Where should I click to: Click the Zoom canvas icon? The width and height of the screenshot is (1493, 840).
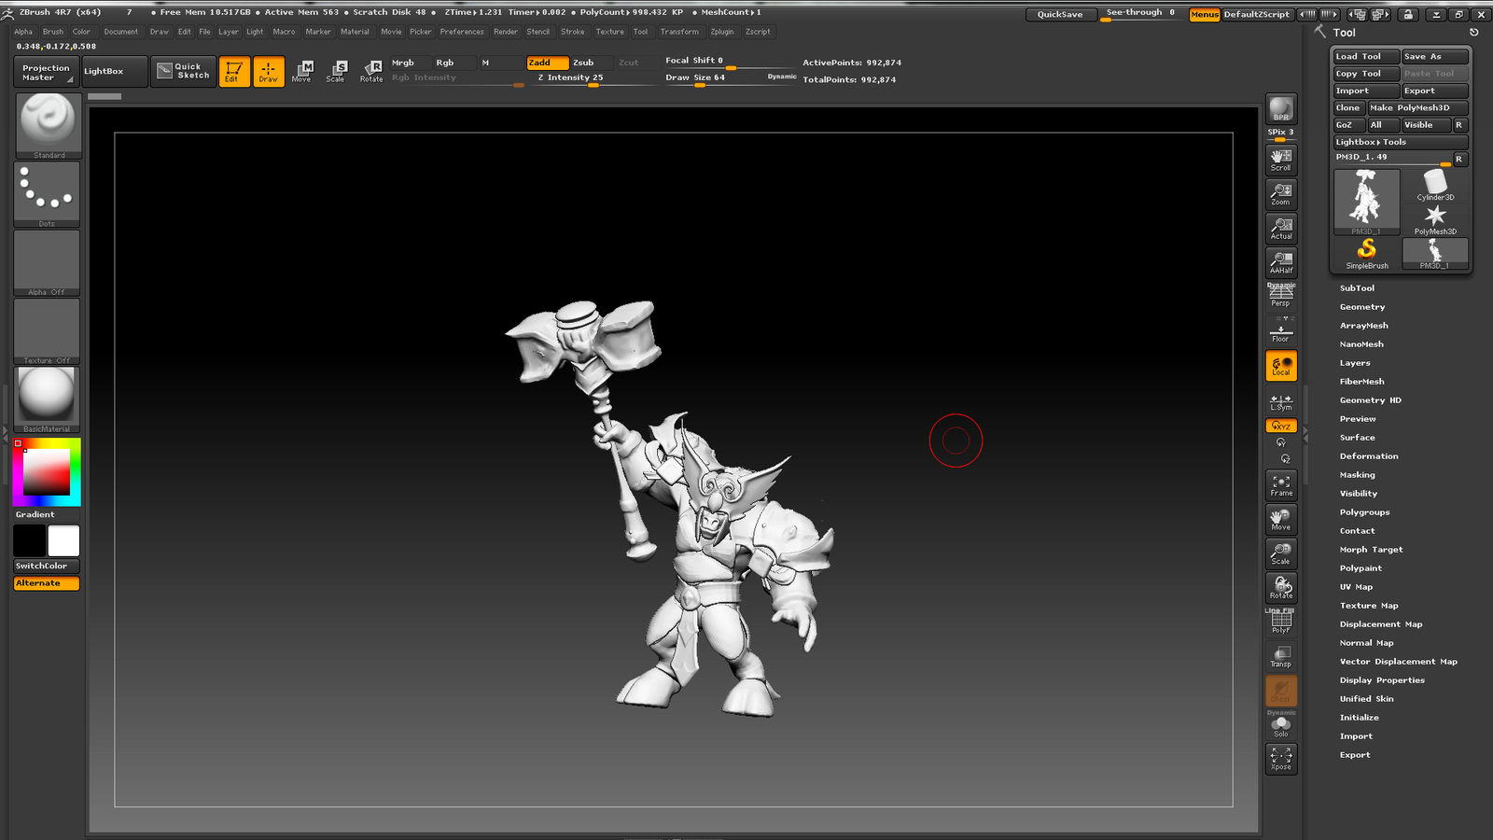(1281, 194)
